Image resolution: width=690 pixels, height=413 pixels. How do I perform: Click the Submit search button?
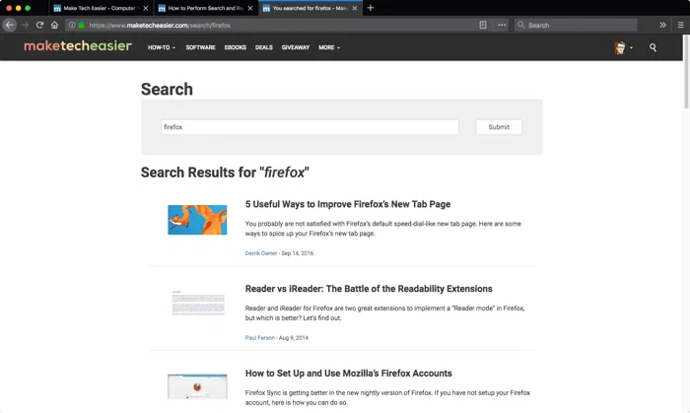tap(499, 127)
